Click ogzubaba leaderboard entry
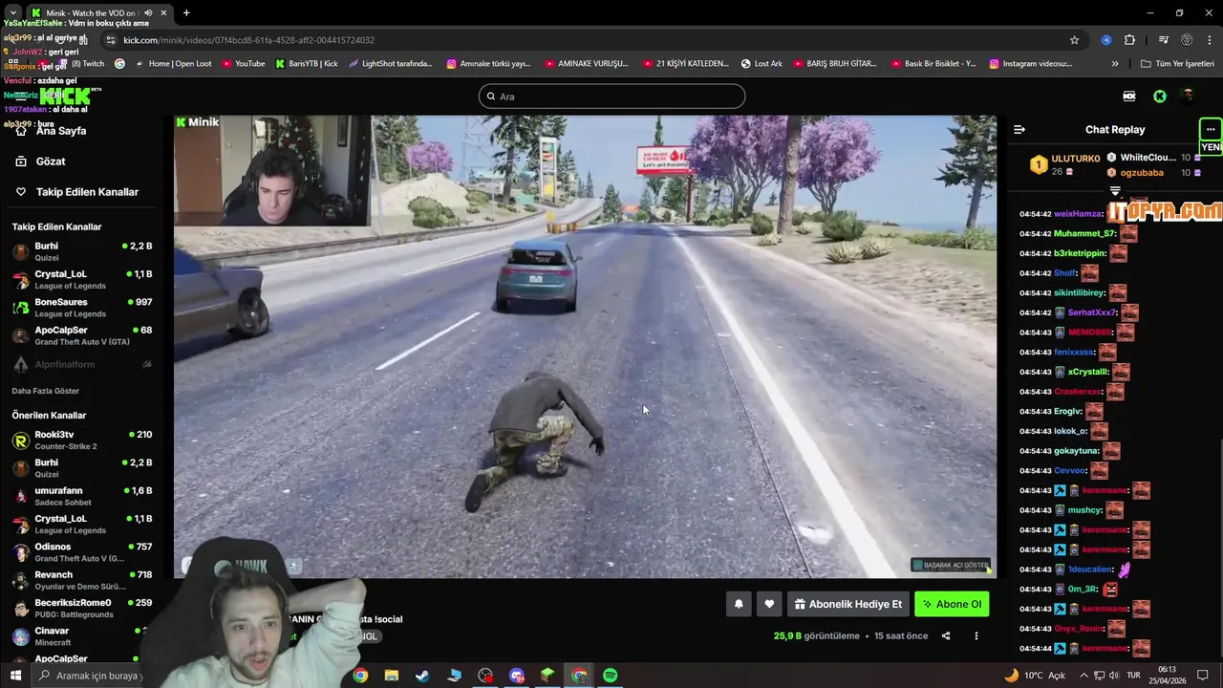This screenshot has height=688, width=1223. [x=1142, y=173]
